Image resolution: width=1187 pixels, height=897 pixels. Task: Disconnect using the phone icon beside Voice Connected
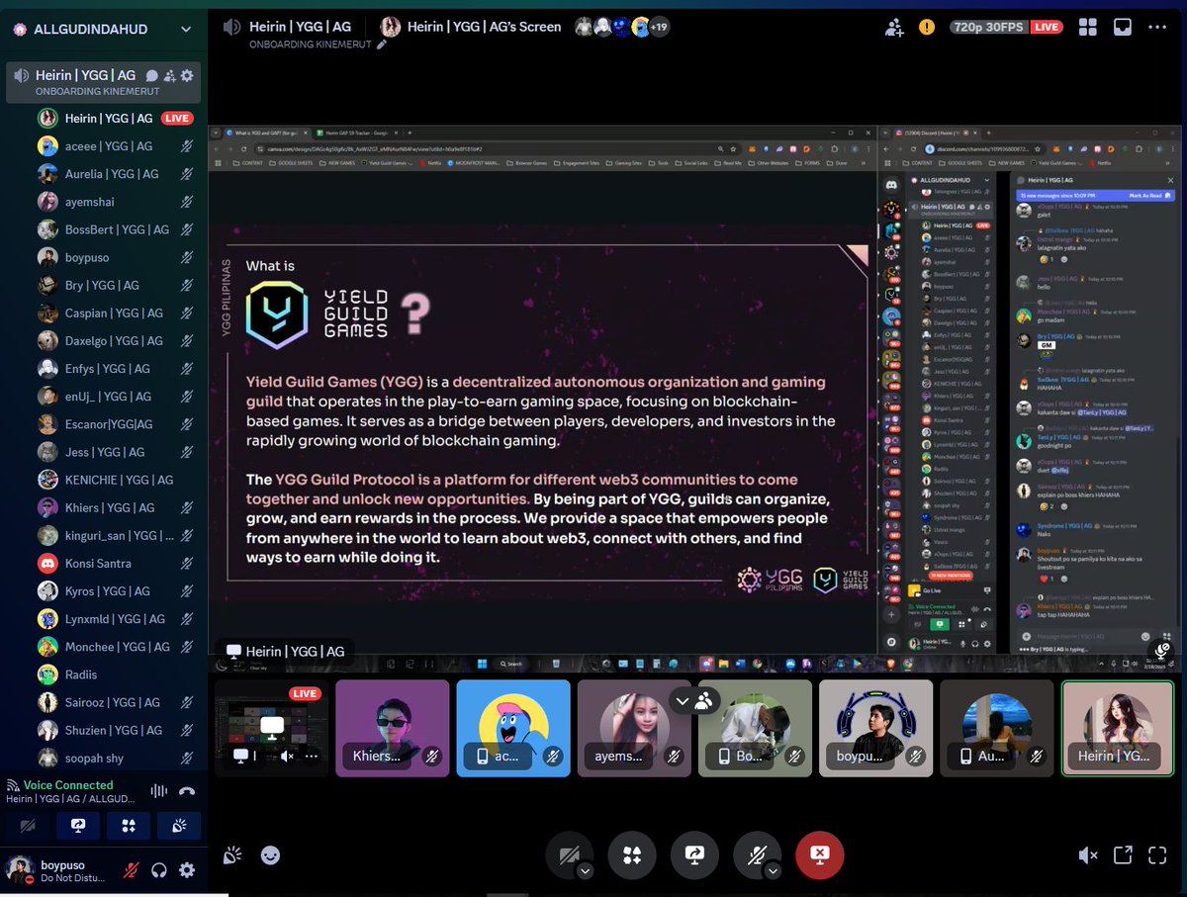(x=187, y=791)
